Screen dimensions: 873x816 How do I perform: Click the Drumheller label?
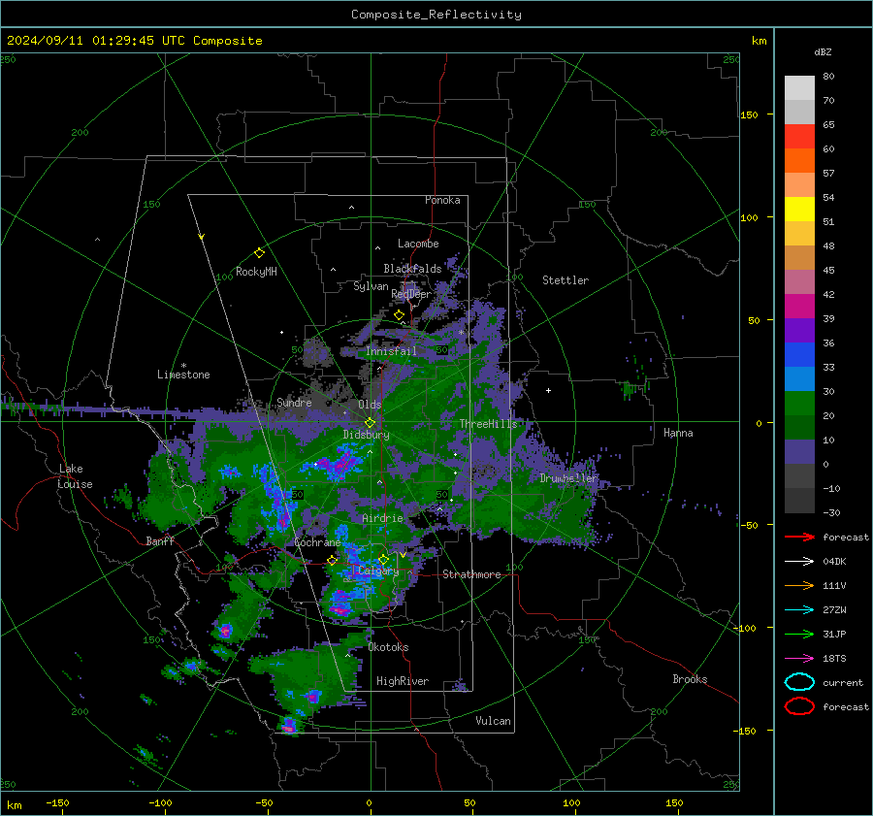[x=569, y=478]
